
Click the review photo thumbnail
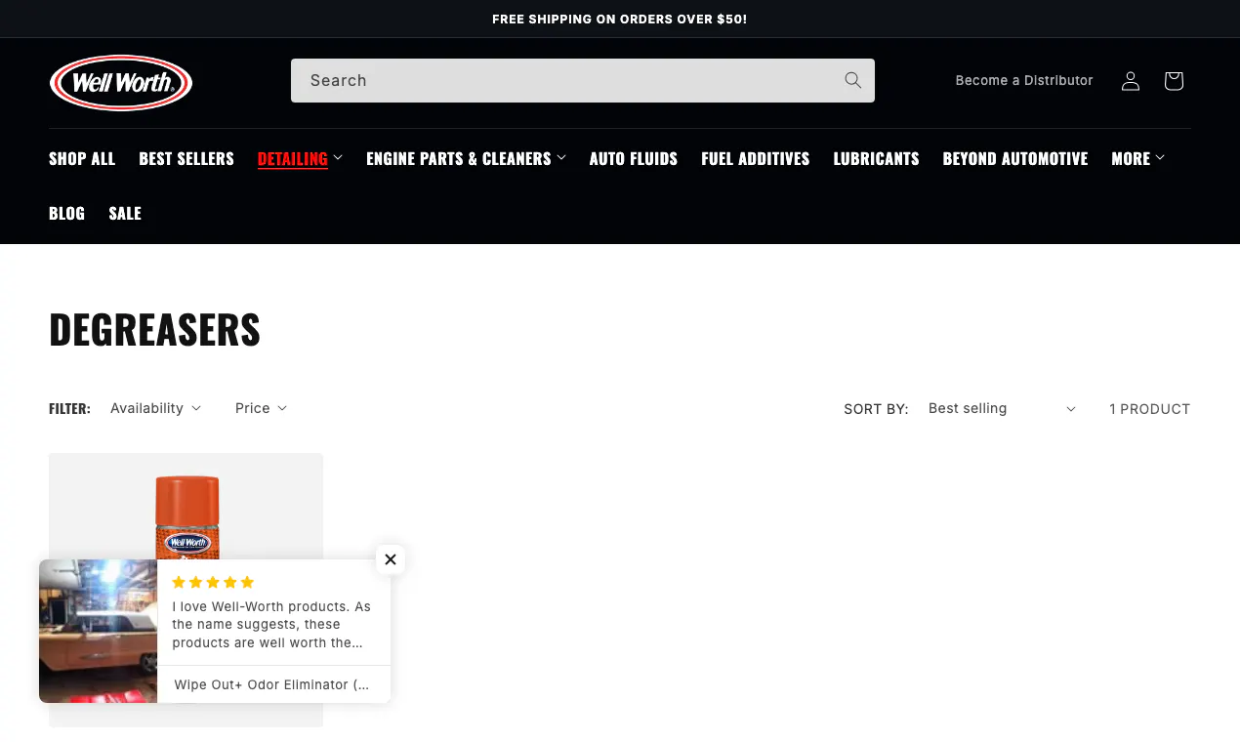(x=98, y=631)
